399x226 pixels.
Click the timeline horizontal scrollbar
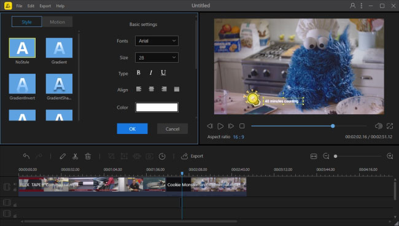point(131,222)
